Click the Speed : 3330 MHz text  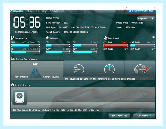click(x=126, y=27)
